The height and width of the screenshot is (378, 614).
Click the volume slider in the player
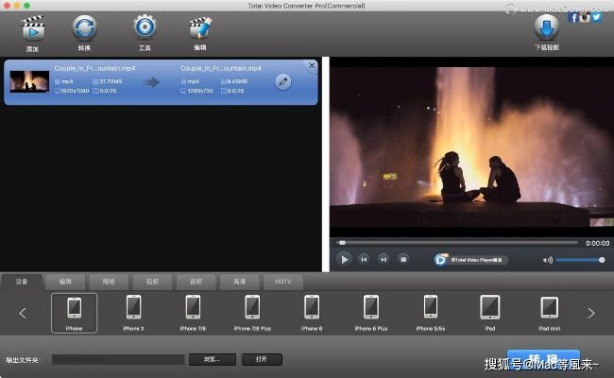(580, 259)
